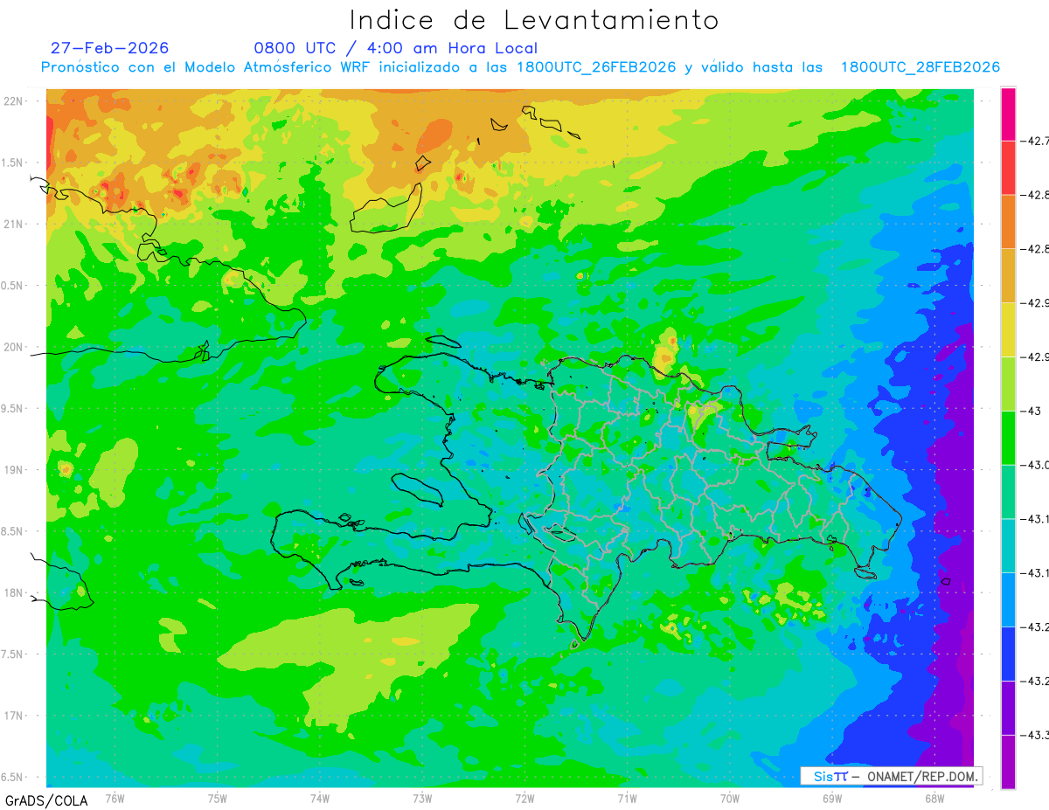This screenshot has width=1049, height=810.
Task: Click the 'SisTT - ONAMET/REP.DOM.' label box
Action: point(892,776)
